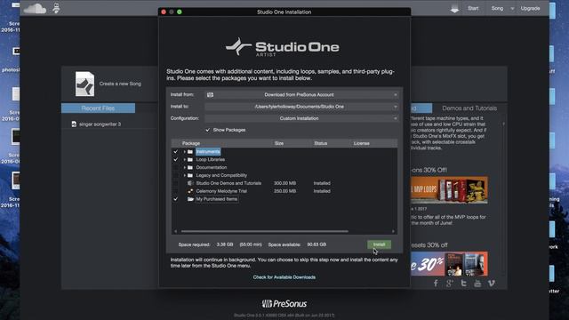
Task: Click the 300.00 MB size value
Action: click(284, 183)
